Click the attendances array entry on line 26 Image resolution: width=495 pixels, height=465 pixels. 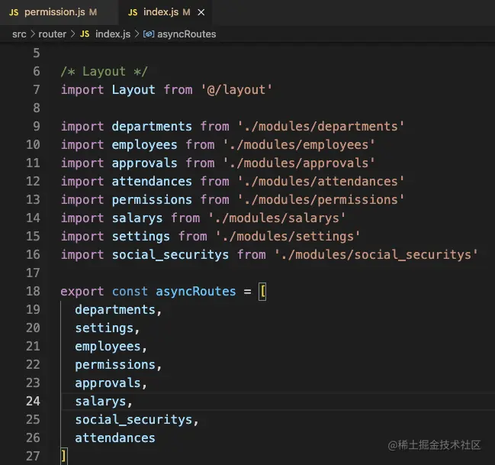(x=115, y=438)
